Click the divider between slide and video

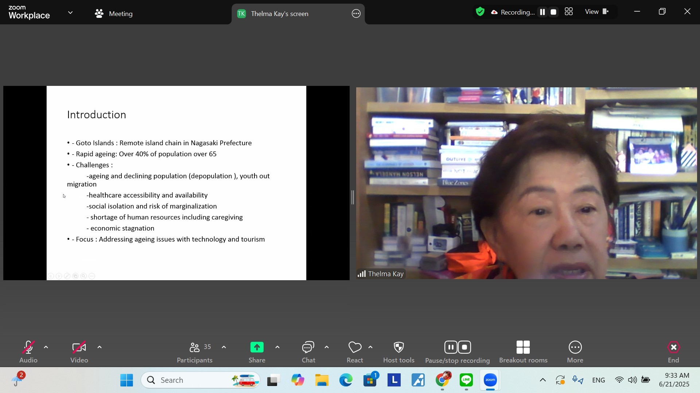(x=353, y=197)
